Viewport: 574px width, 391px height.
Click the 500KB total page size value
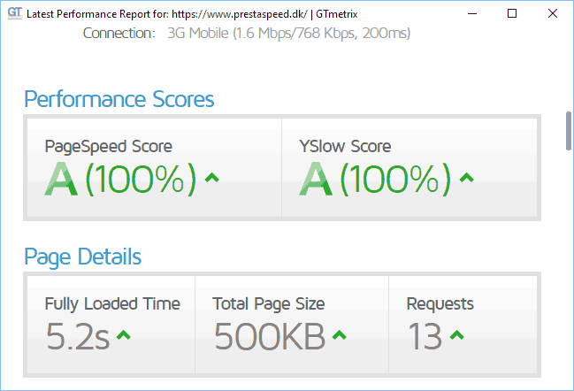[x=270, y=337]
